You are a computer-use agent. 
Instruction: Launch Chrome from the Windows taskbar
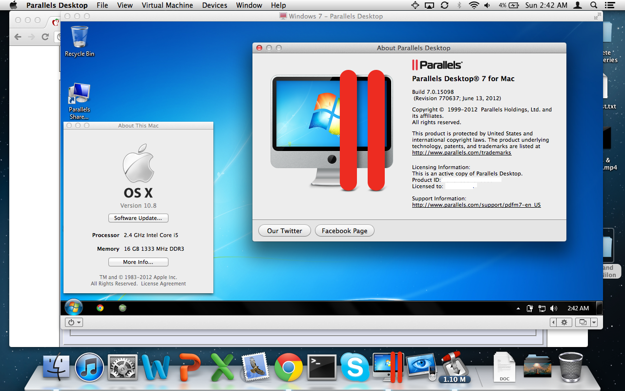click(x=100, y=308)
